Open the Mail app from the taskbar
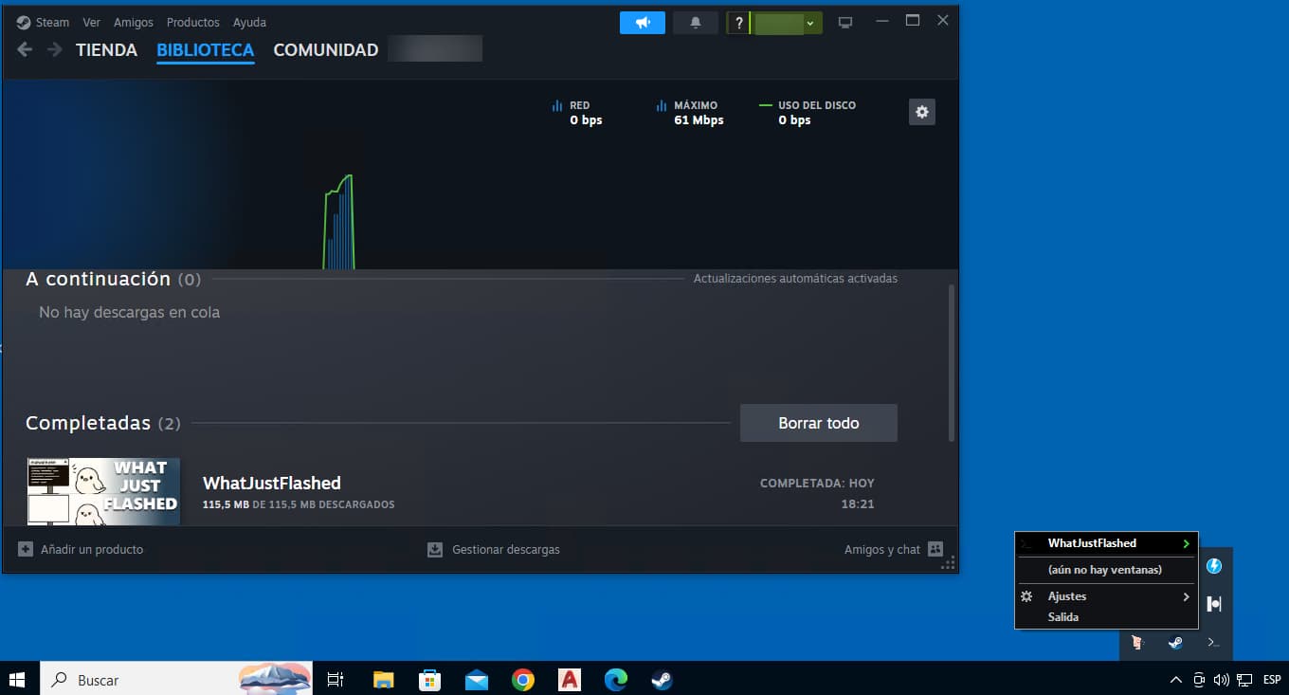1289x695 pixels. pos(477,680)
